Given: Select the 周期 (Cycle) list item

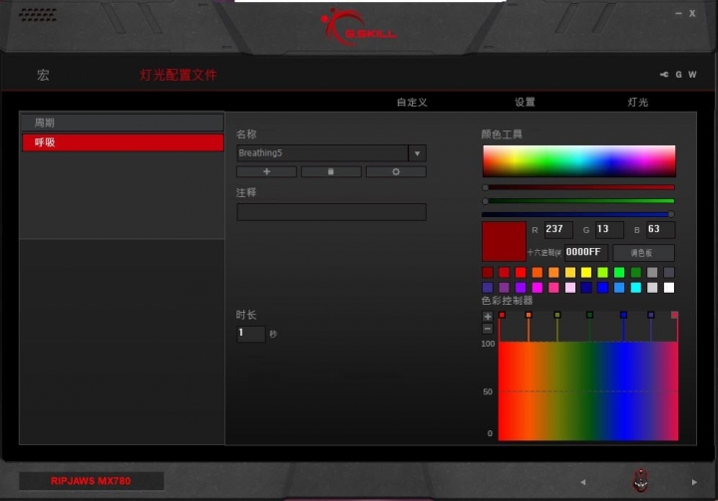Looking at the screenshot, I should tap(123, 123).
